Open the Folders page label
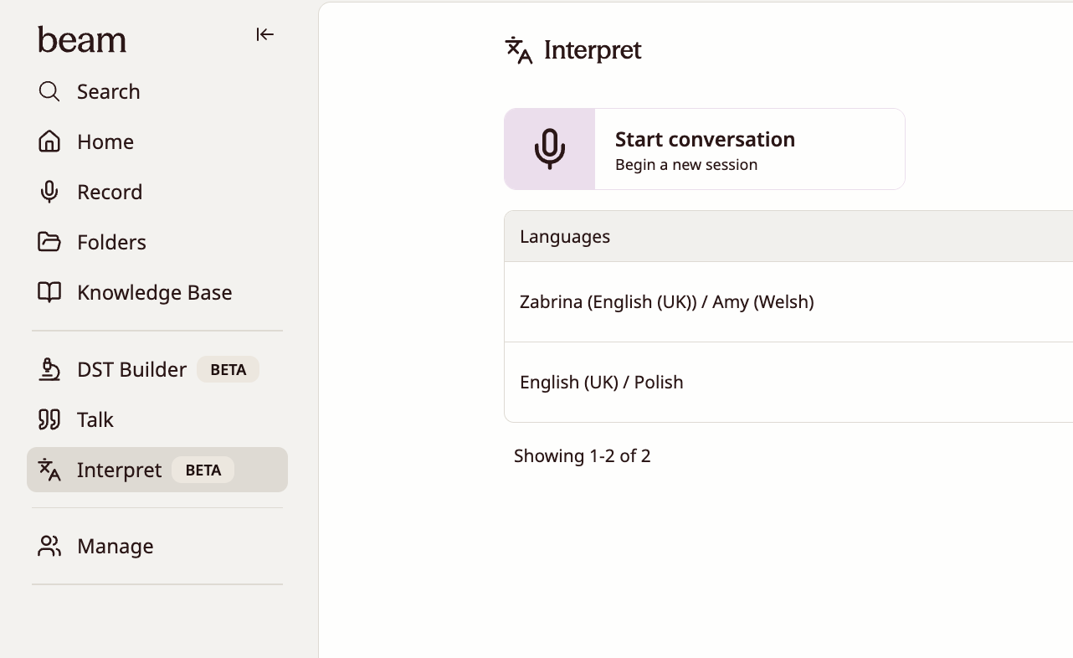Image resolution: width=1073 pixels, height=658 pixels. tap(111, 242)
